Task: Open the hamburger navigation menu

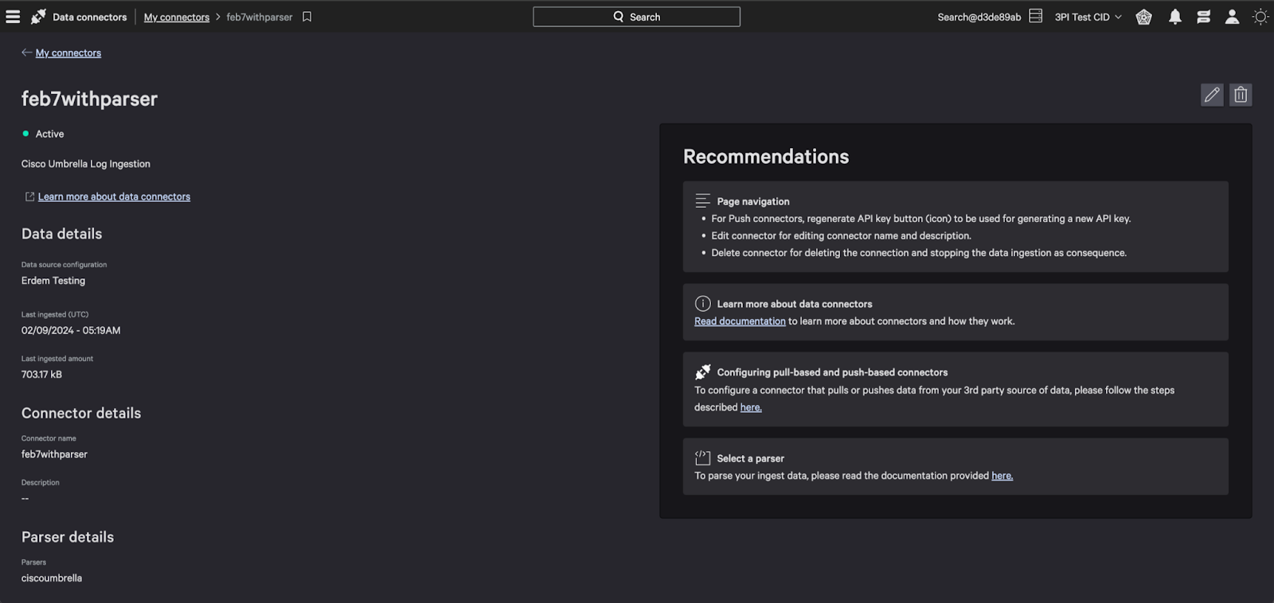Action: 13,17
